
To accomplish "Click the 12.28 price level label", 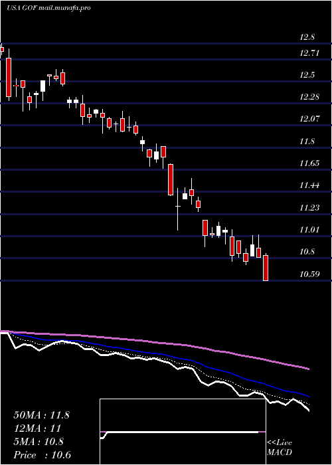I will [309, 97].
